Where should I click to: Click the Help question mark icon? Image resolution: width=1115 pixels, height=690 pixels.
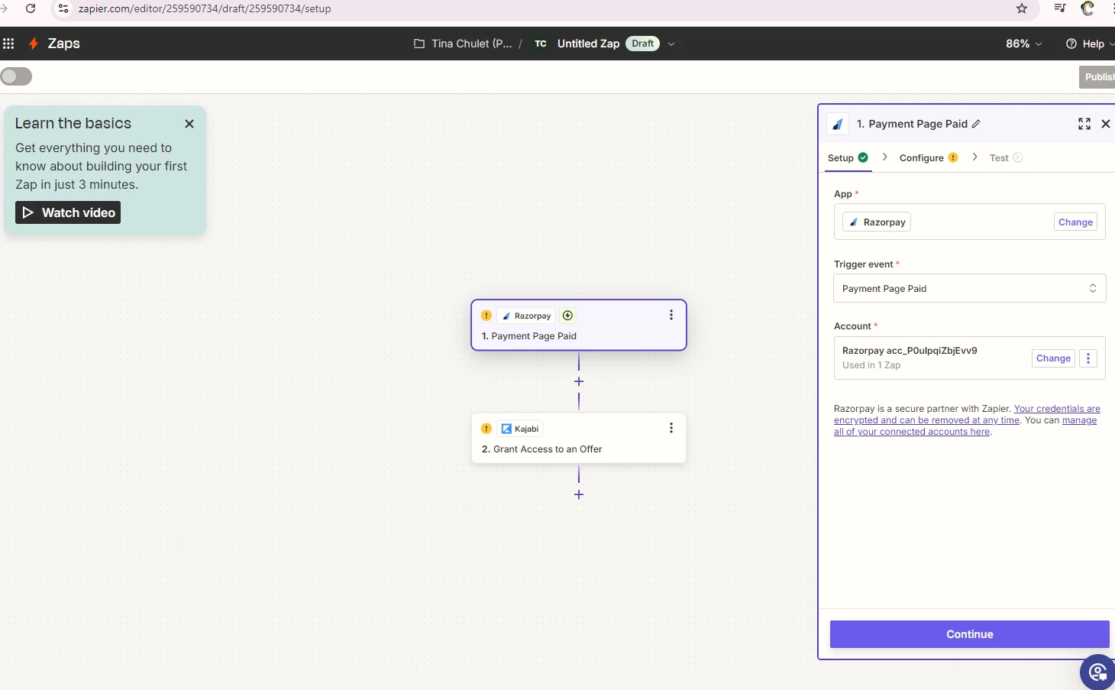coord(1071,44)
